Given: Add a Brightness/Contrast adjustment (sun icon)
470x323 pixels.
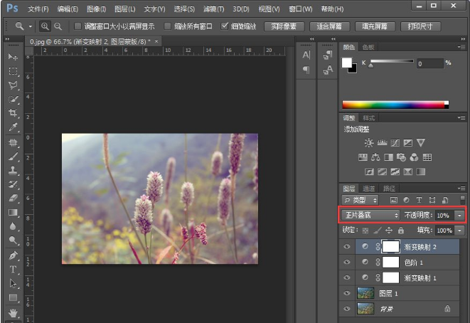Looking at the screenshot, I should tap(368, 143).
